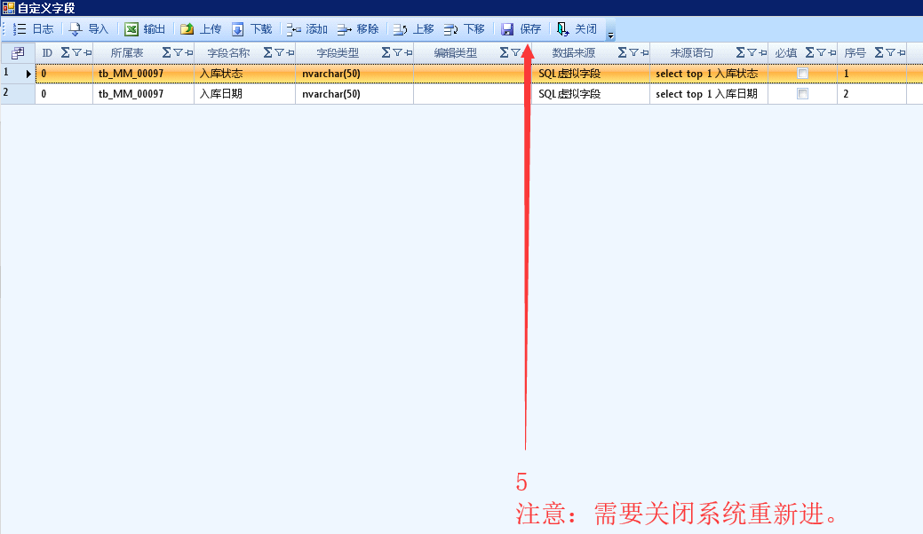Screen dimensions: 923x534
Task: Open the filter icon in 字段类型 column header
Action: click(397, 53)
